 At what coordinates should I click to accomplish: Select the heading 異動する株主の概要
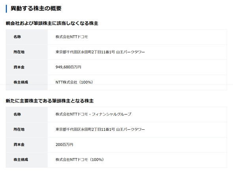click(36, 8)
